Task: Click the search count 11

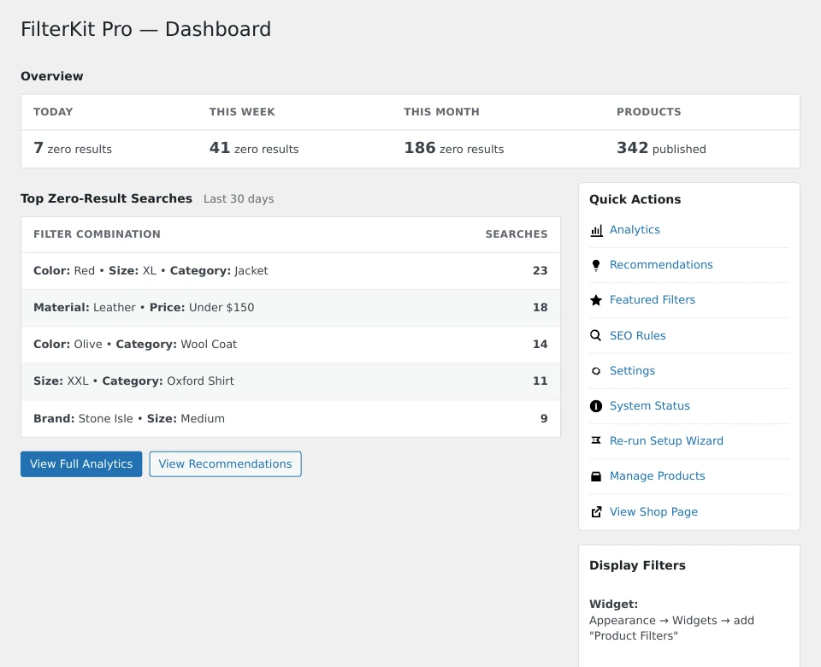Action: point(540,381)
